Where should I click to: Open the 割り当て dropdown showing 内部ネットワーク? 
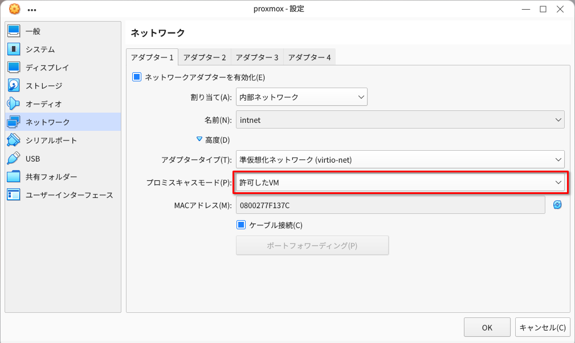(x=301, y=97)
